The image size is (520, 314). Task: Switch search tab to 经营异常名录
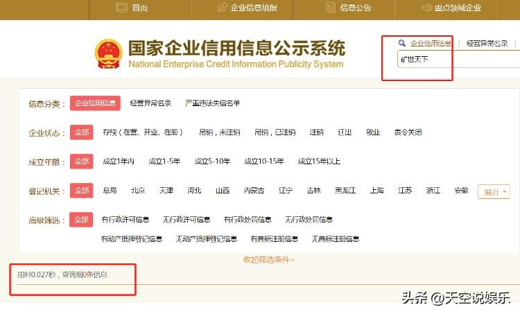point(487,43)
